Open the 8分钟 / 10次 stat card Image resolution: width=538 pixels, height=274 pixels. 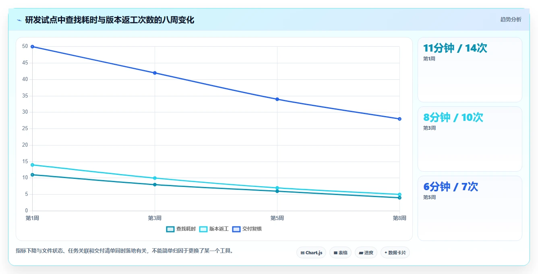[470, 139]
